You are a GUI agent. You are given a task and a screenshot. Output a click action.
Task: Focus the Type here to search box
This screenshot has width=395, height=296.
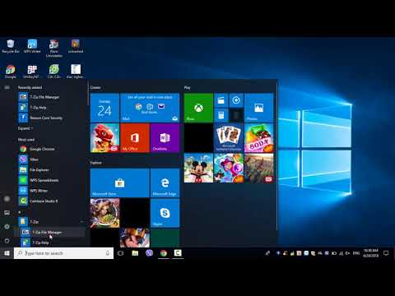(63, 253)
